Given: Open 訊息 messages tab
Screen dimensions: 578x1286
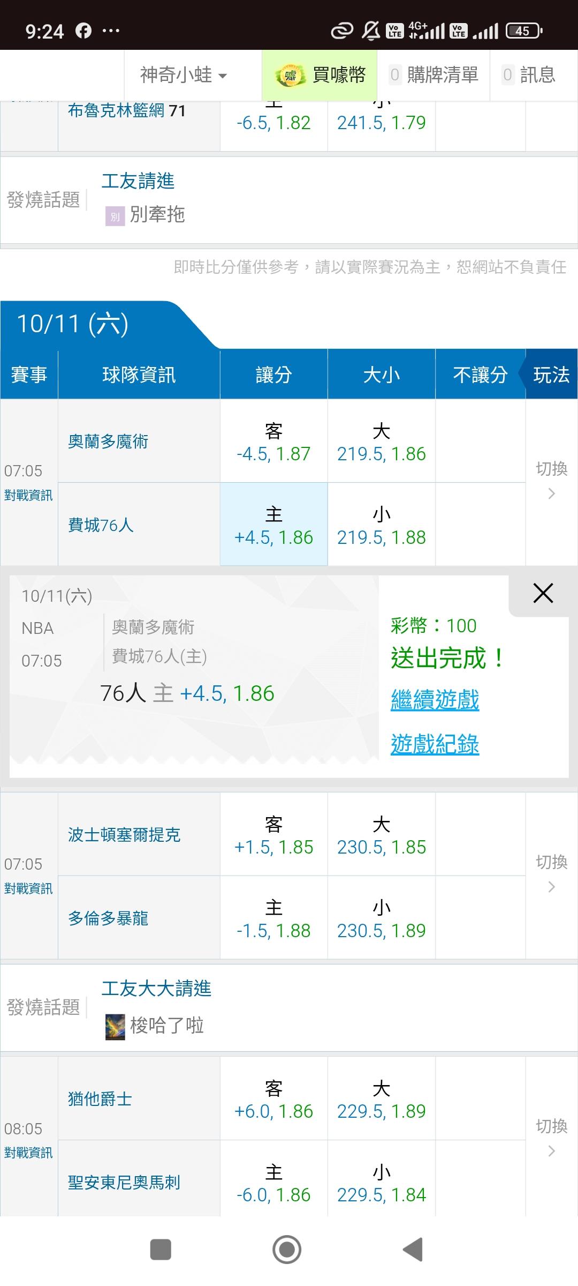Looking at the screenshot, I should coord(529,75).
